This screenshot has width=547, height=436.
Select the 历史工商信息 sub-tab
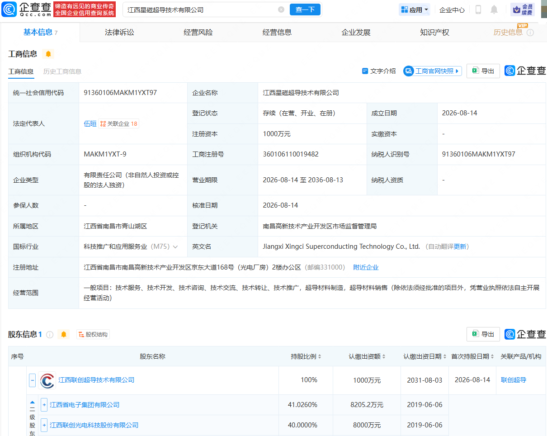62,71
